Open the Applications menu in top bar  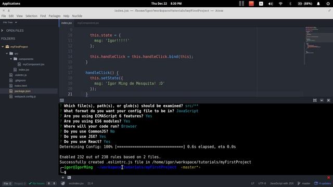[x=11, y=4]
